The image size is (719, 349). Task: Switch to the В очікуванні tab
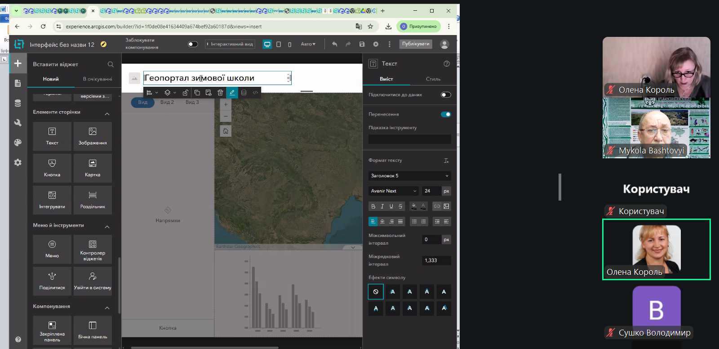click(x=98, y=79)
